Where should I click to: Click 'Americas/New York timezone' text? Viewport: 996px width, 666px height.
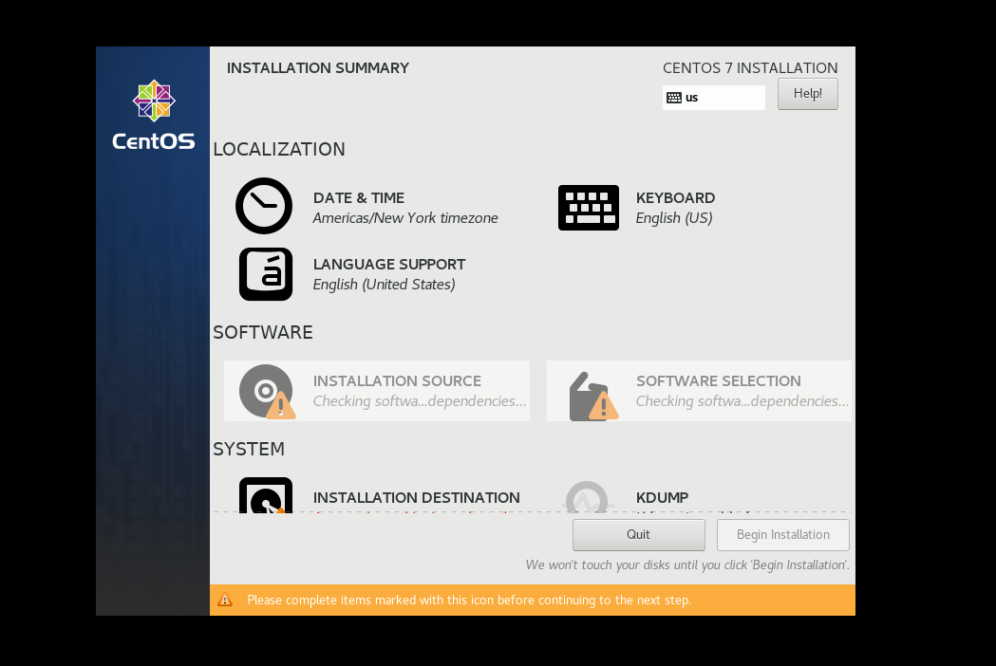(405, 218)
